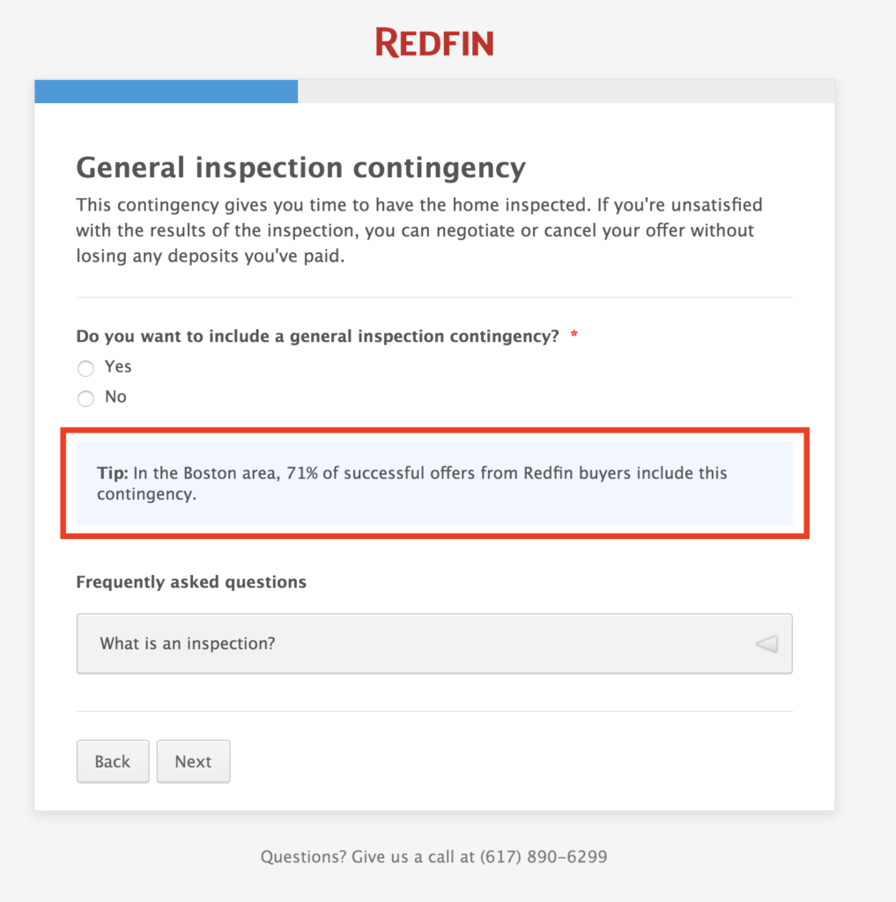The image size is (896, 902).
Task: Click the arrow icon on the FAQ item
Action: [x=766, y=643]
